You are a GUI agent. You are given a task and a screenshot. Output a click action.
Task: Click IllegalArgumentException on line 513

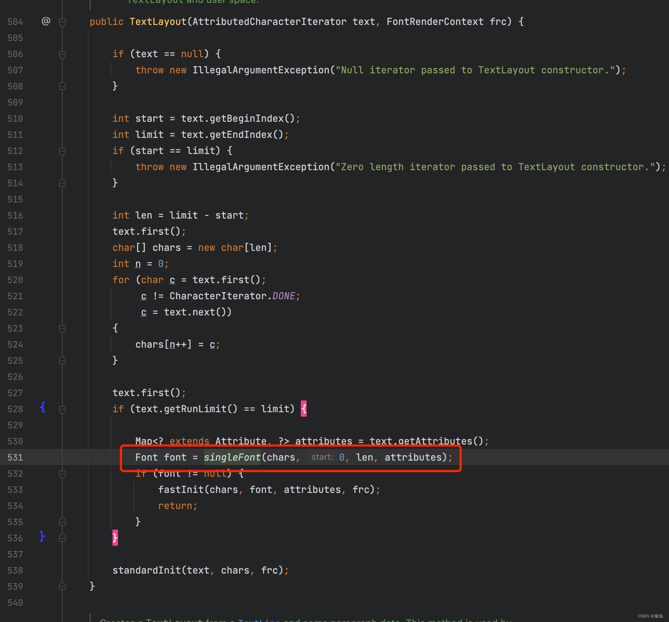261,167
